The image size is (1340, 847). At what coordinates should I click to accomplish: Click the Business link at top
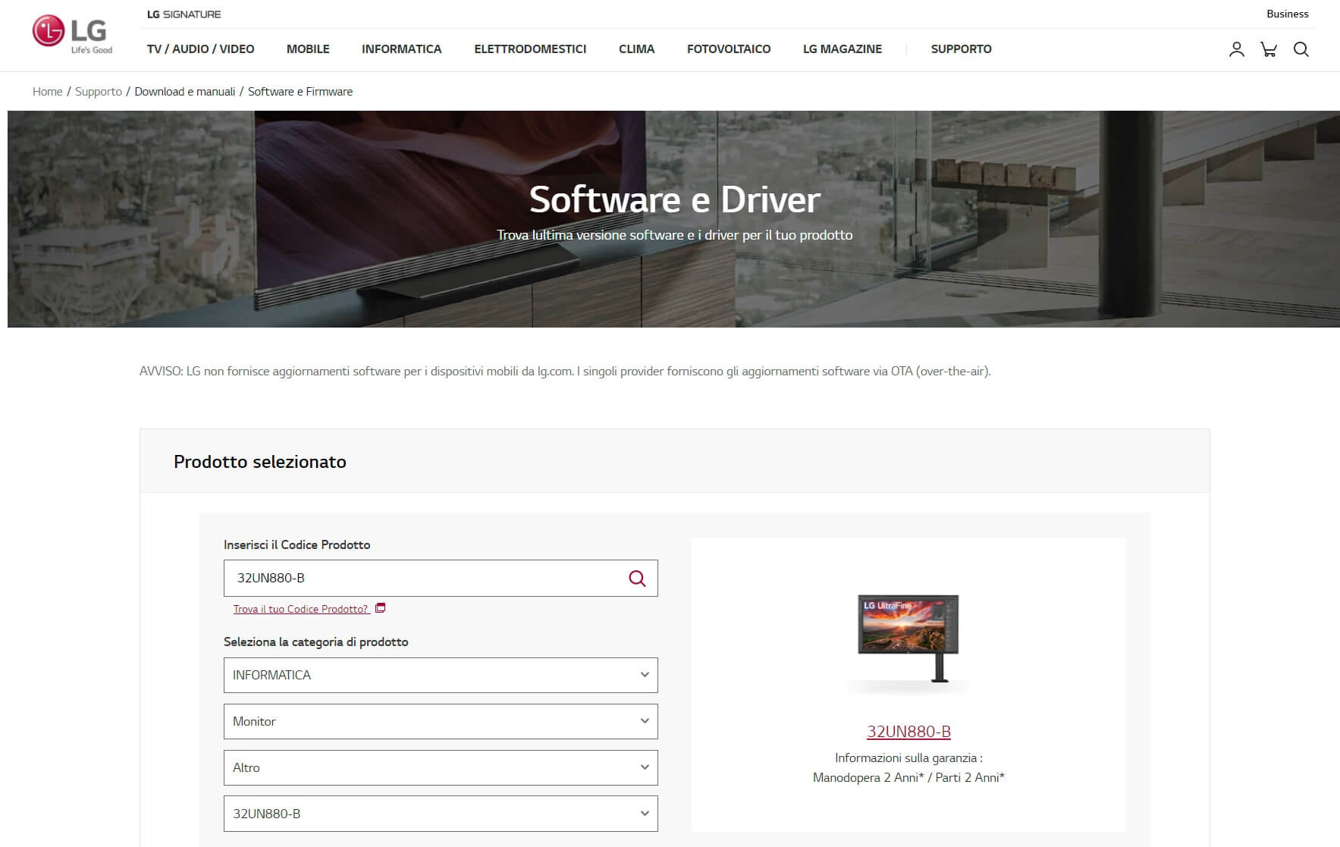(x=1287, y=14)
